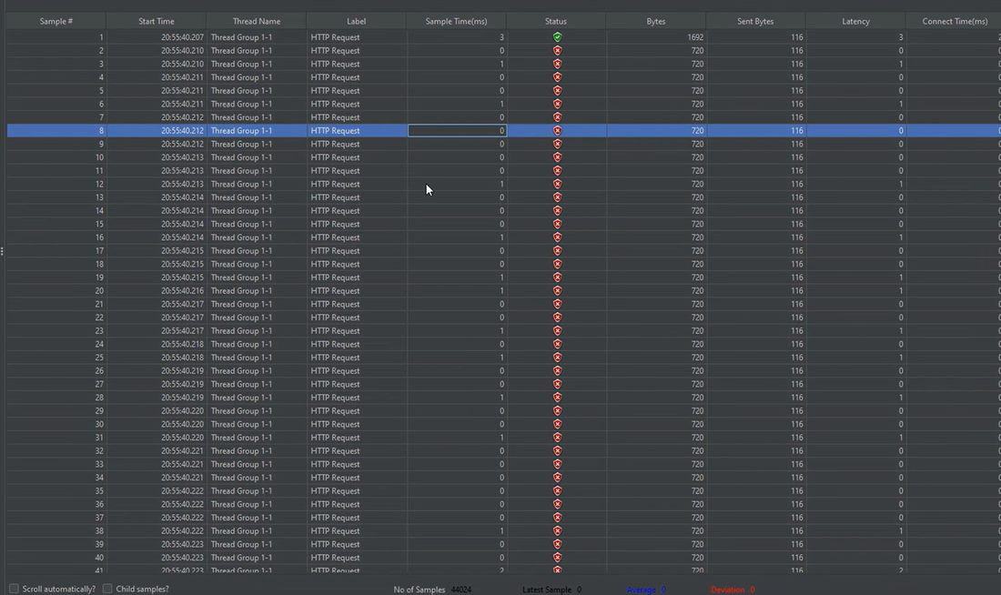This screenshot has width=1001, height=595.
Task: Select 'Thread Group 1-1' in sample 30 row
Action: pos(241,424)
